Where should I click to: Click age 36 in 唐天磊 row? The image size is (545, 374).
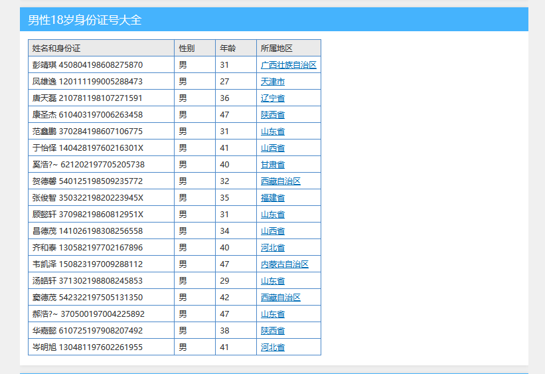[x=236, y=98]
